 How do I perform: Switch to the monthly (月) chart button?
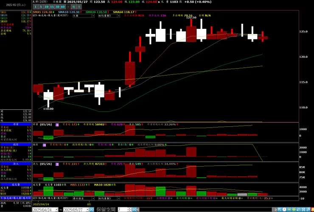pos(79,7)
